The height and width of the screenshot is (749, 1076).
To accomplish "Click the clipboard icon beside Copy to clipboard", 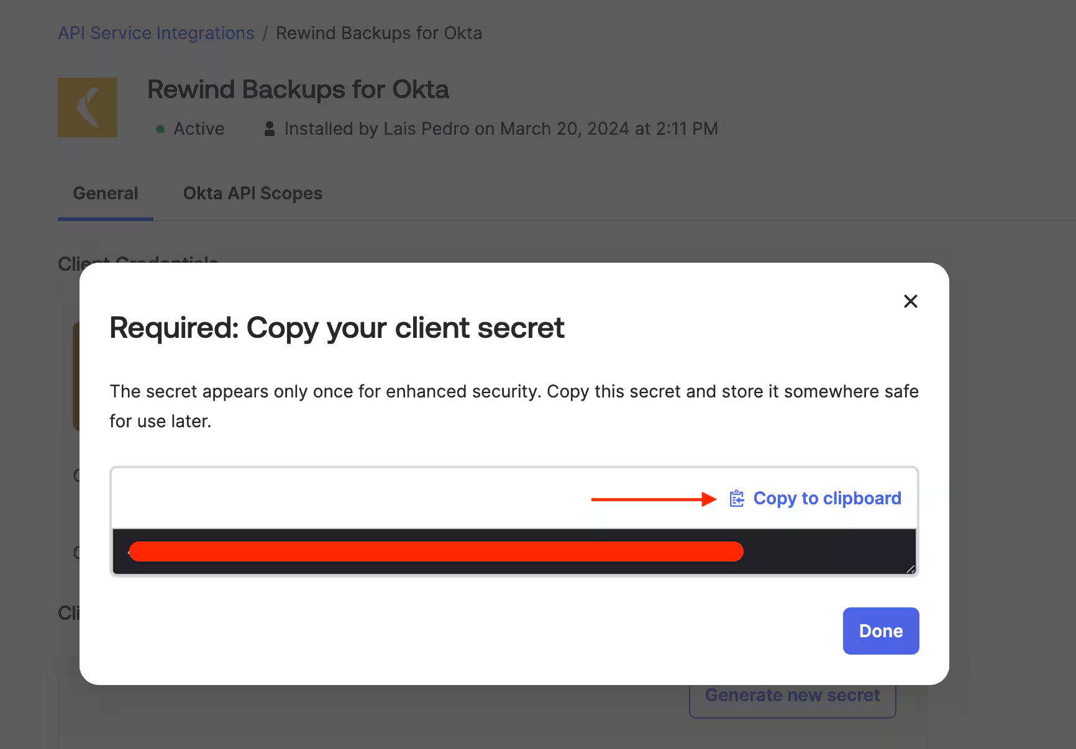I will [x=737, y=499].
